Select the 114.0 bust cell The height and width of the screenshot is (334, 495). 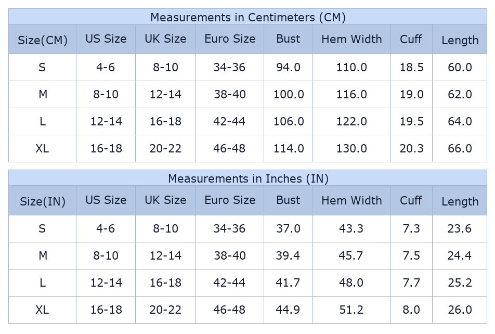[289, 148]
